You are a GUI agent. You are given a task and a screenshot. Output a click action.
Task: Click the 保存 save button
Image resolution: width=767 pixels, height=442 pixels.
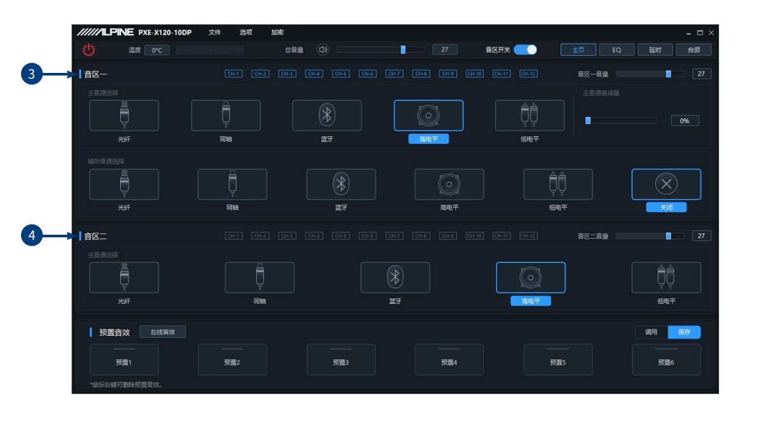coord(685,332)
